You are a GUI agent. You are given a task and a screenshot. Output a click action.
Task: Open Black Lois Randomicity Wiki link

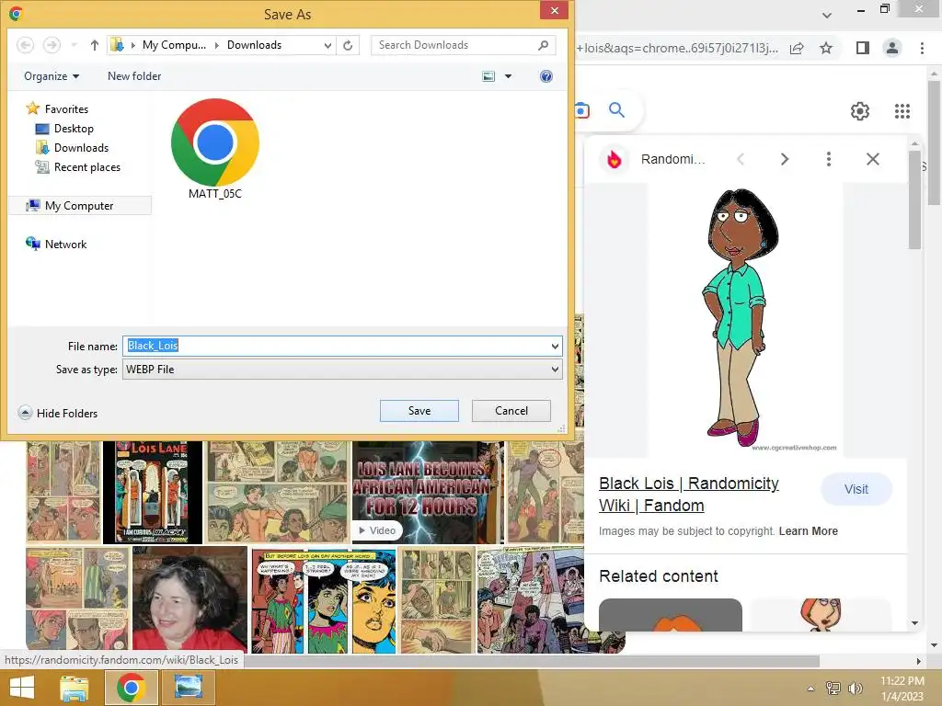point(688,495)
